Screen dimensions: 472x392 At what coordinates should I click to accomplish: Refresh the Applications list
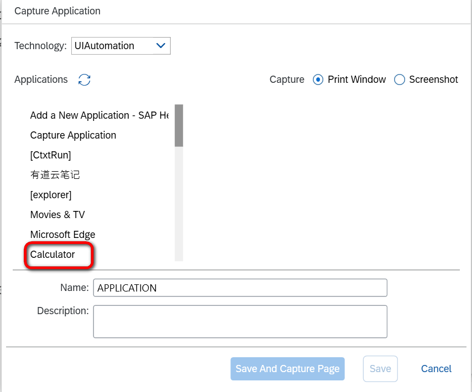(x=84, y=80)
